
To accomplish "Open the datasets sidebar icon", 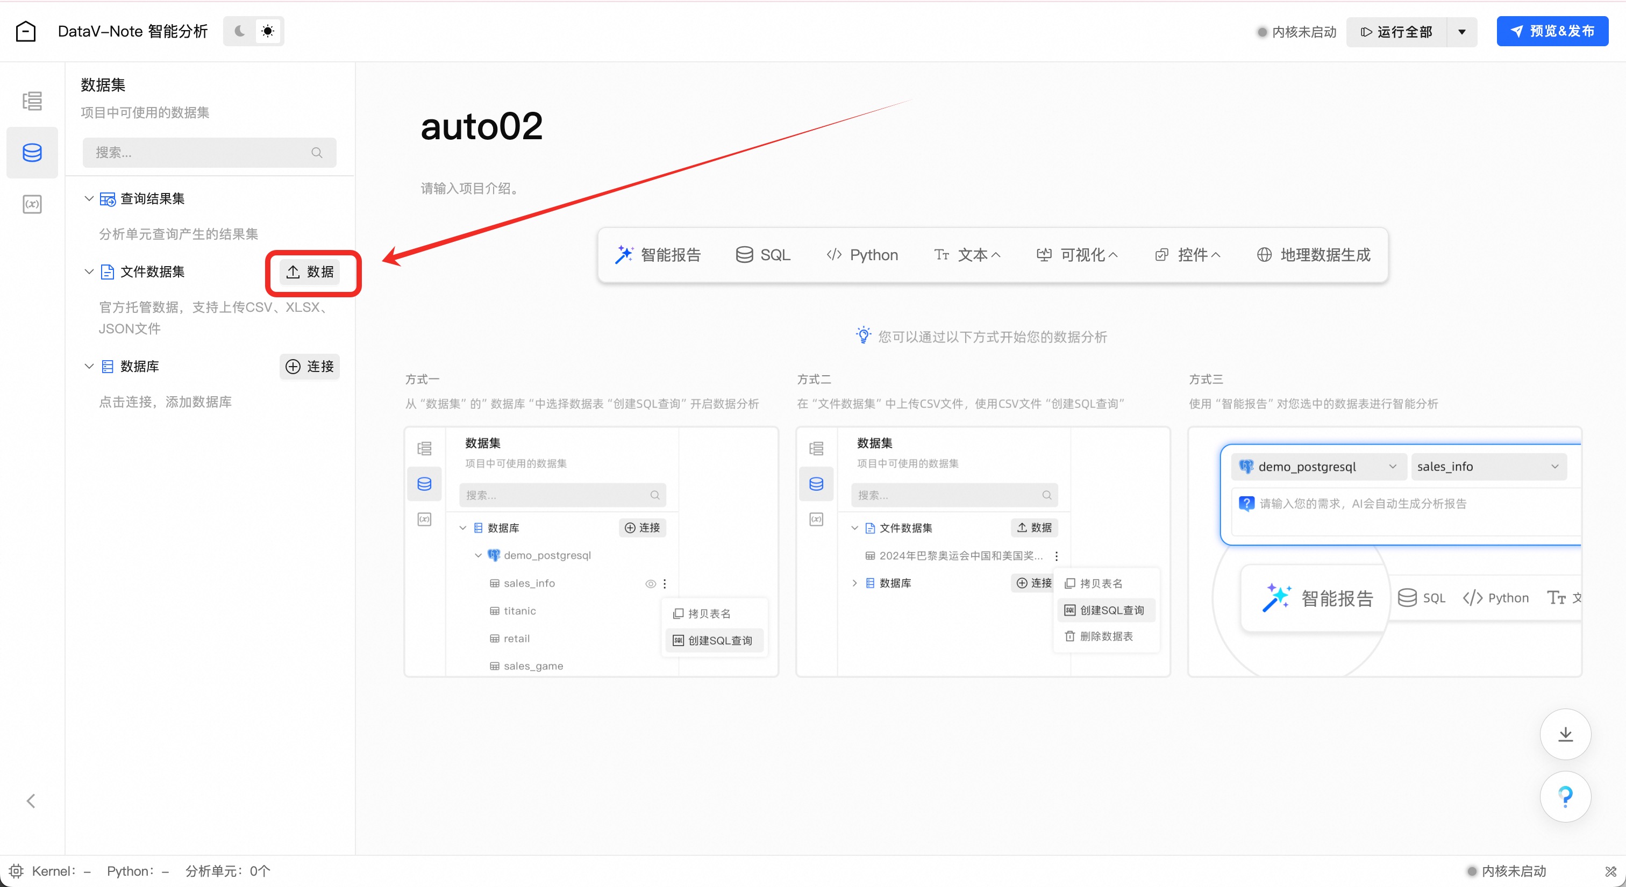I will 32,152.
